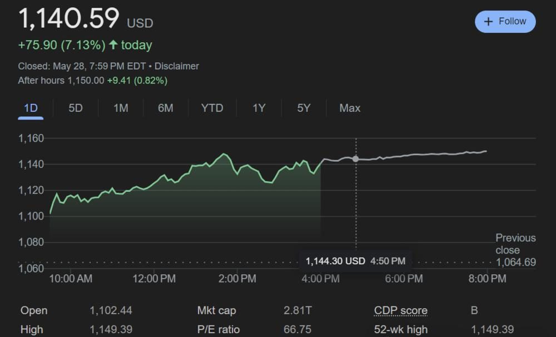Screen dimensions: 556x337
Task: Select the YTD chart tab
Action: (212, 108)
